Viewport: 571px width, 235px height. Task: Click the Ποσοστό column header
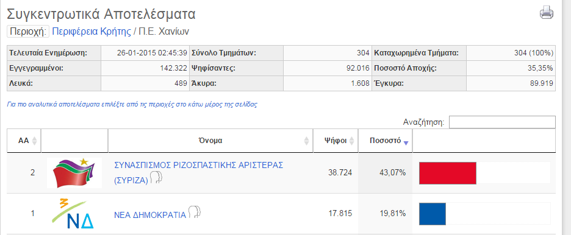click(386, 141)
